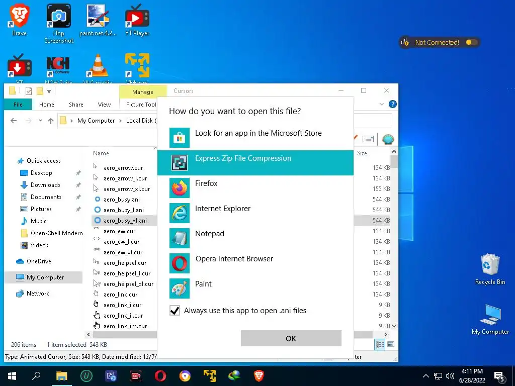Select the file aero_arrow.cur

[x=123, y=168]
